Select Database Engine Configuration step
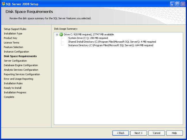 21,65
